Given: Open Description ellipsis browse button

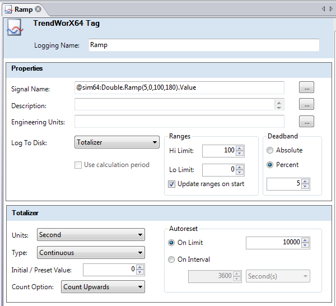Looking at the screenshot, I should [x=306, y=104].
